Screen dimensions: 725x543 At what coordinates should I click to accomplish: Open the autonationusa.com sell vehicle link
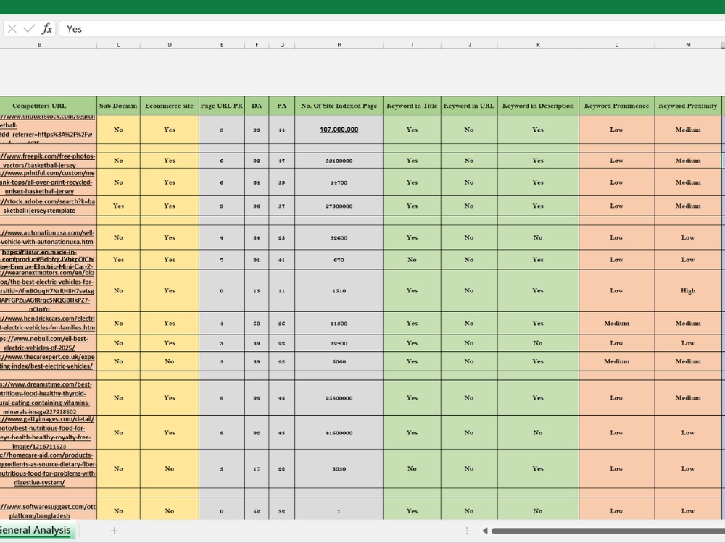[x=47, y=237]
